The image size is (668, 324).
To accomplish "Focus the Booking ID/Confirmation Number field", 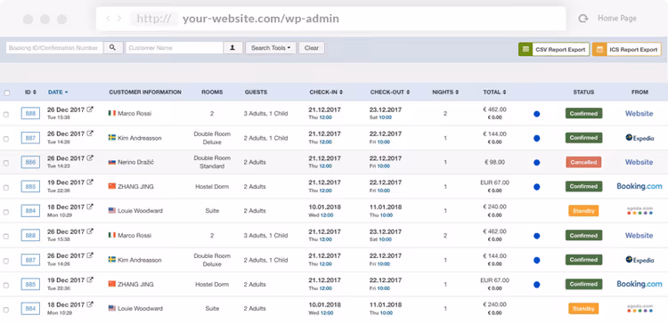I will [54, 48].
